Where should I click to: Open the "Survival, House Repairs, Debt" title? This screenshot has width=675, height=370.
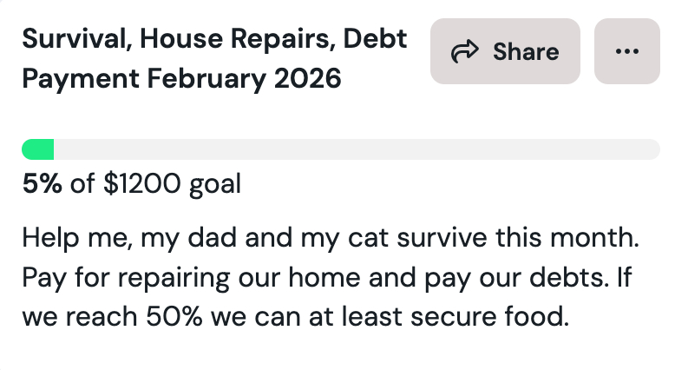pos(214,39)
